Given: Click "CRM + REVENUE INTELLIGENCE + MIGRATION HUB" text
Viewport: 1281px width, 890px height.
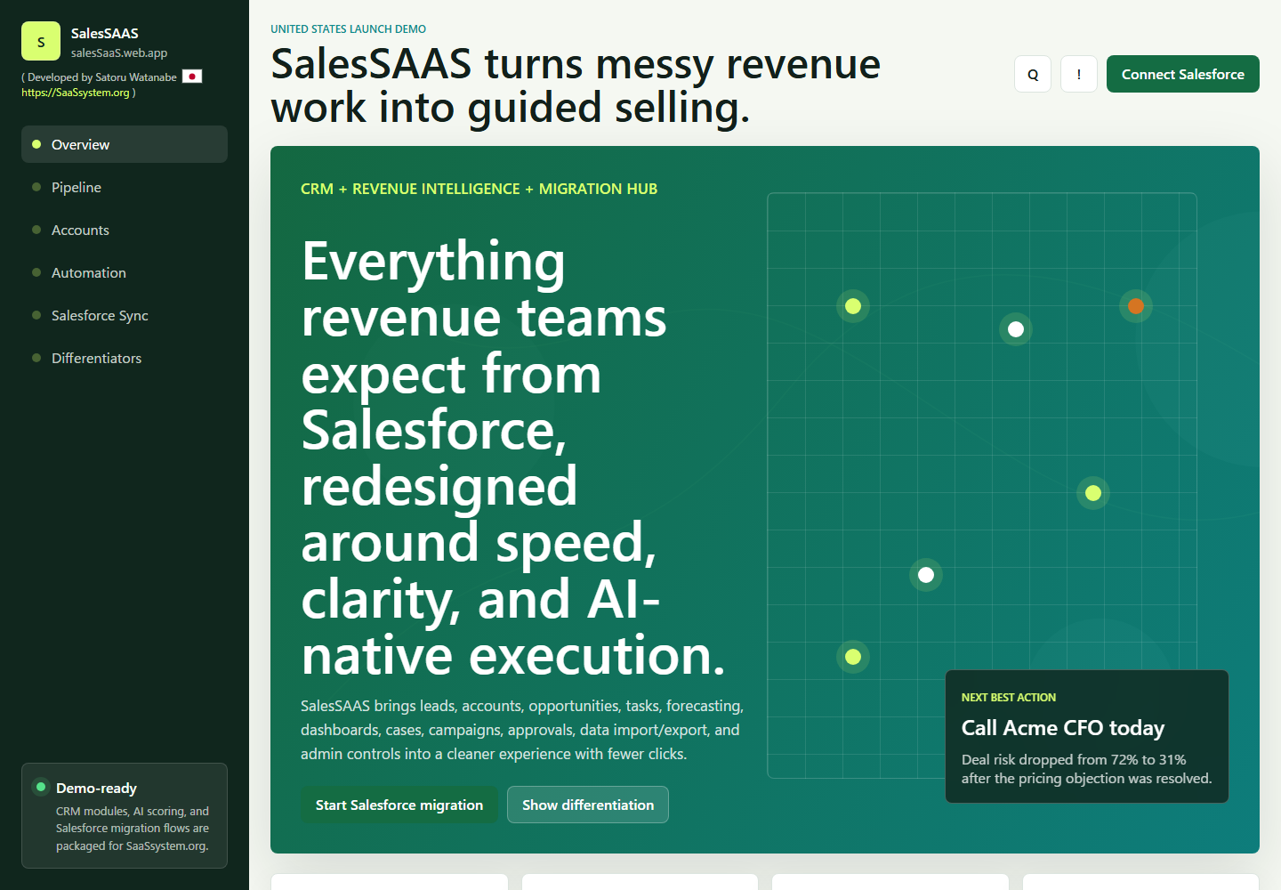Looking at the screenshot, I should 479,189.
